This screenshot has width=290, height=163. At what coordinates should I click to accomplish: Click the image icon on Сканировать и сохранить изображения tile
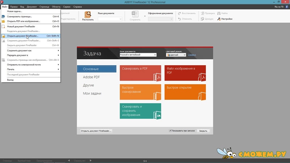coord(157,115)
